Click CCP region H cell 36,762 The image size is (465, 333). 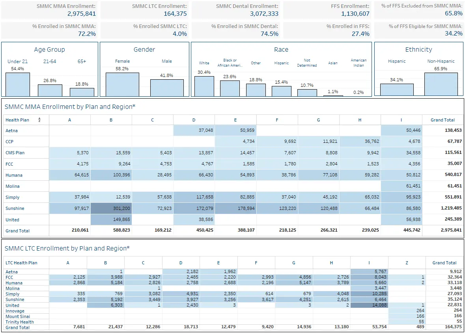360,142
